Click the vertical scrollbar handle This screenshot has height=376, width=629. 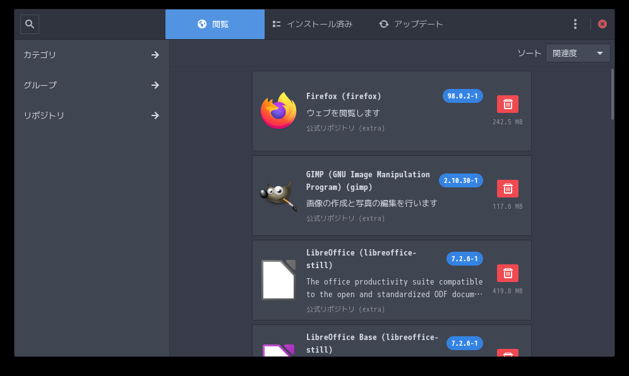tap(612, 95)
